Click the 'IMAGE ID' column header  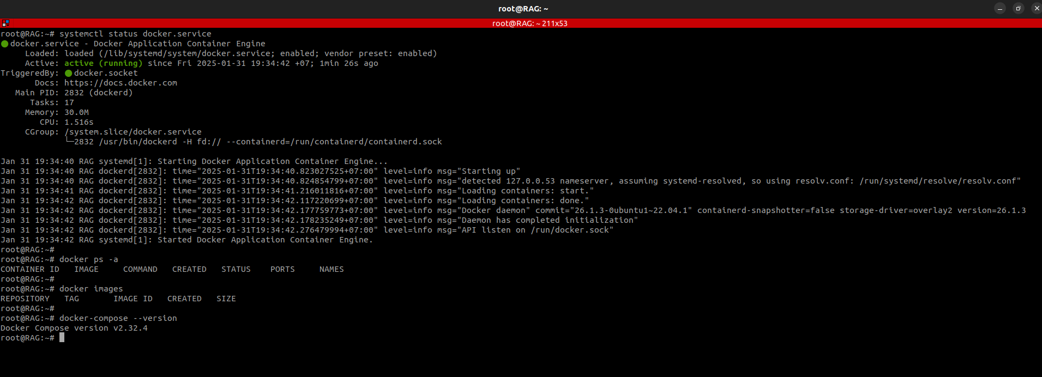(133, 299)
